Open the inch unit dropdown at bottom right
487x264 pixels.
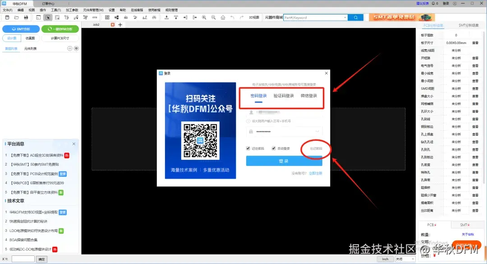pyautogui.click(x=385, y=259)
